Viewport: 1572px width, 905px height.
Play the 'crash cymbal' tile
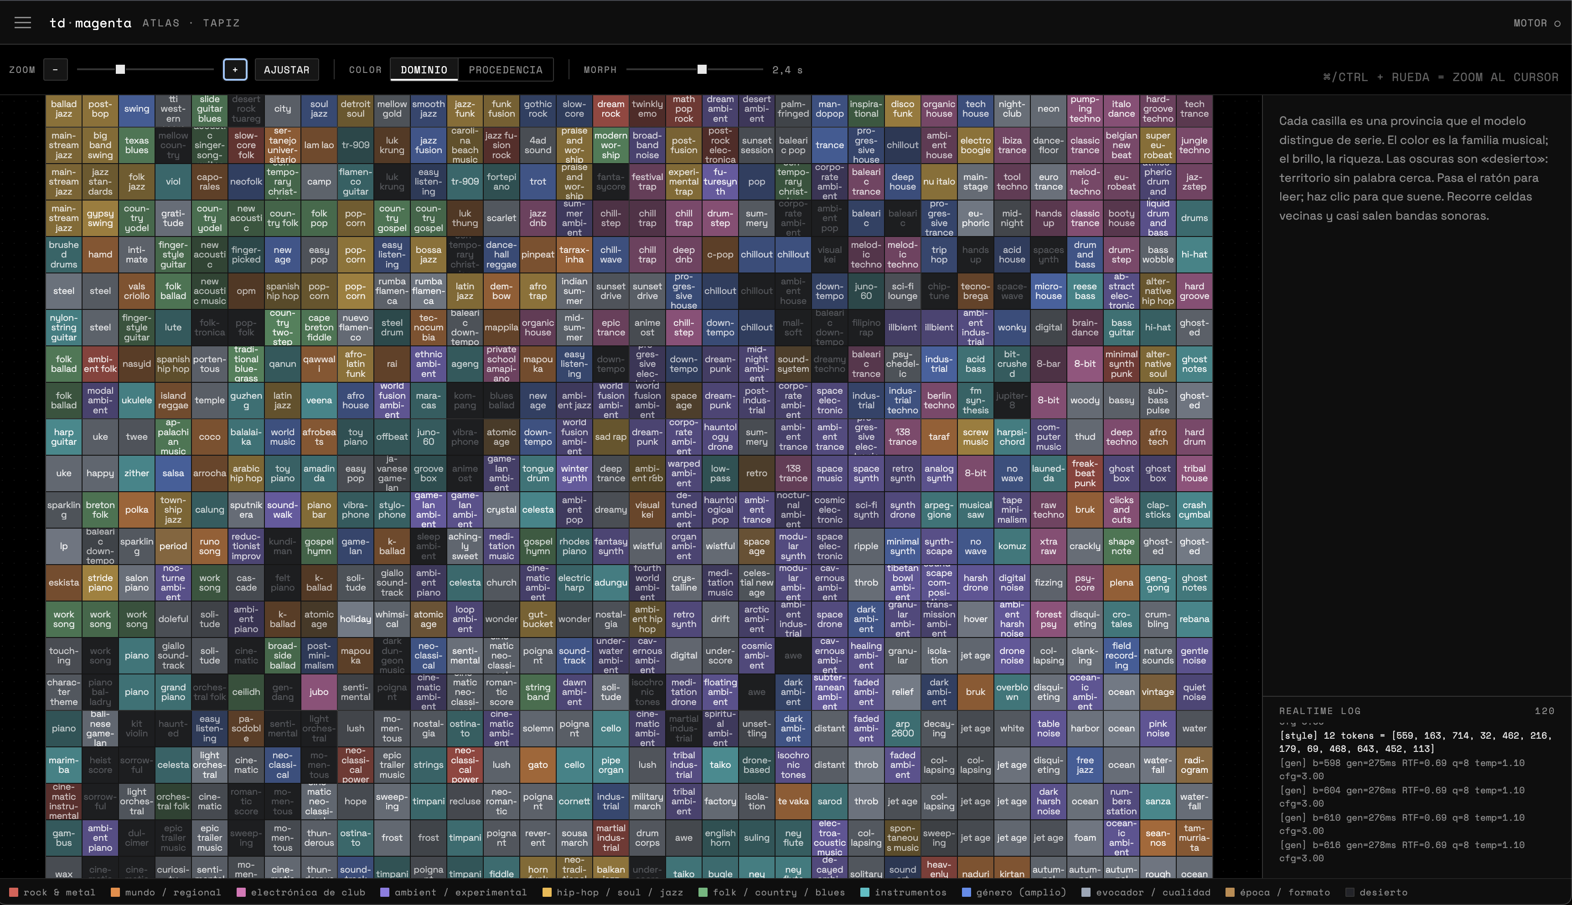[1195, 509]
